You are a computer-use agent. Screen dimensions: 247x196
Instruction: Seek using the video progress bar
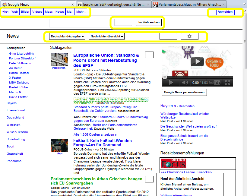click(197, 77)
